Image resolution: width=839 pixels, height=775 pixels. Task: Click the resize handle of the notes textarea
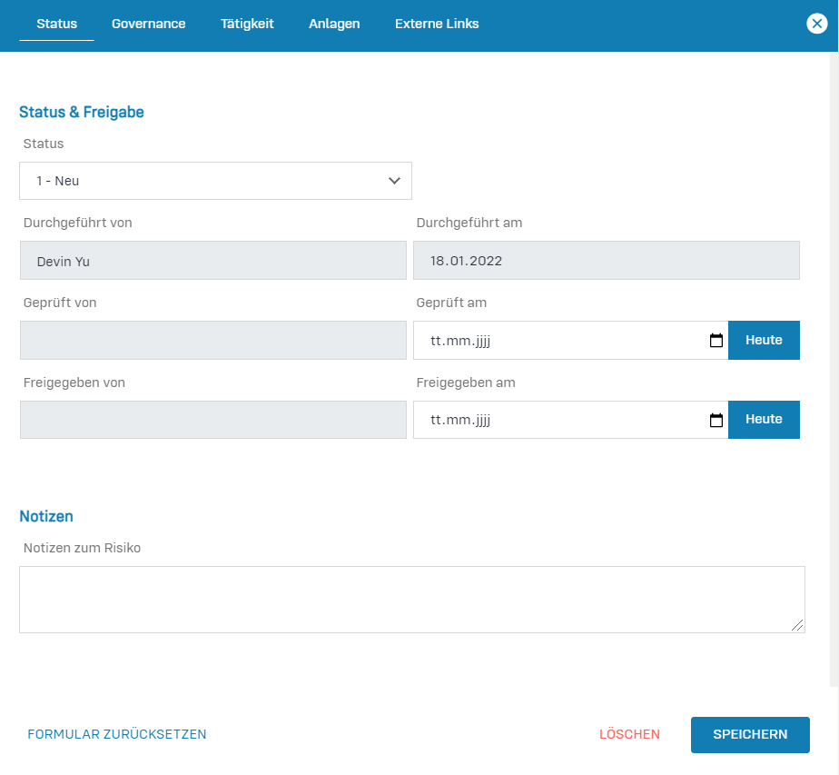click(x=797, y=625)
